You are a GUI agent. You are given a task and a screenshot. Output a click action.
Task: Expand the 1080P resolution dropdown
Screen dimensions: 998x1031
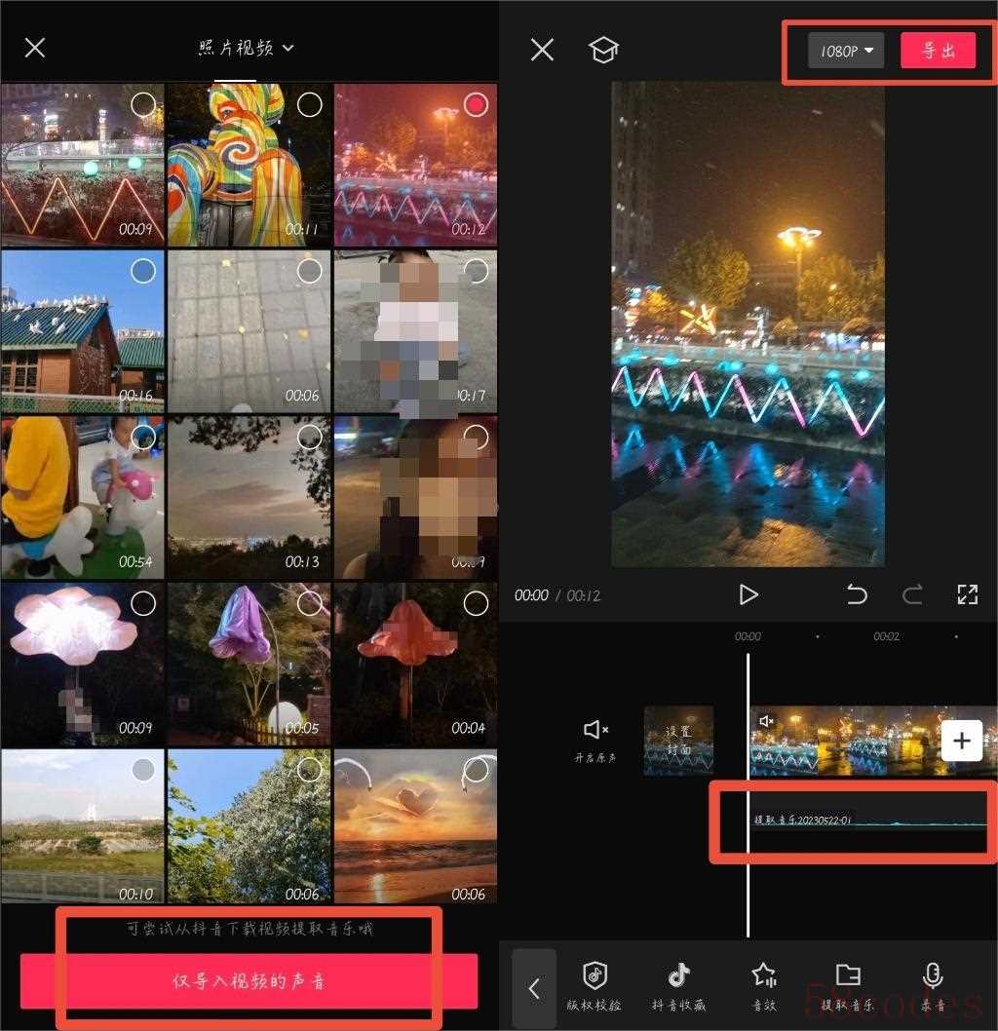point(845,51)
